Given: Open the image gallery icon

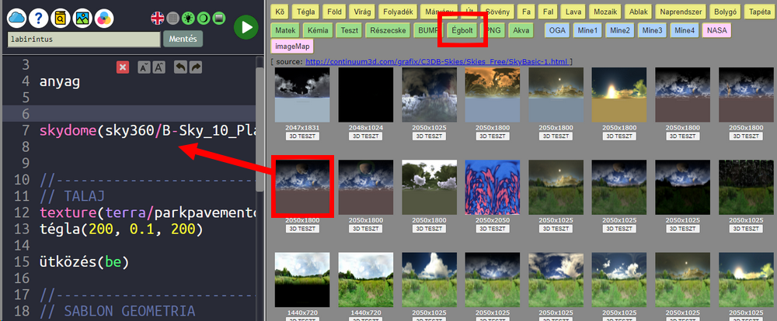Looking at the screenshot, I should tap(82, 17).
